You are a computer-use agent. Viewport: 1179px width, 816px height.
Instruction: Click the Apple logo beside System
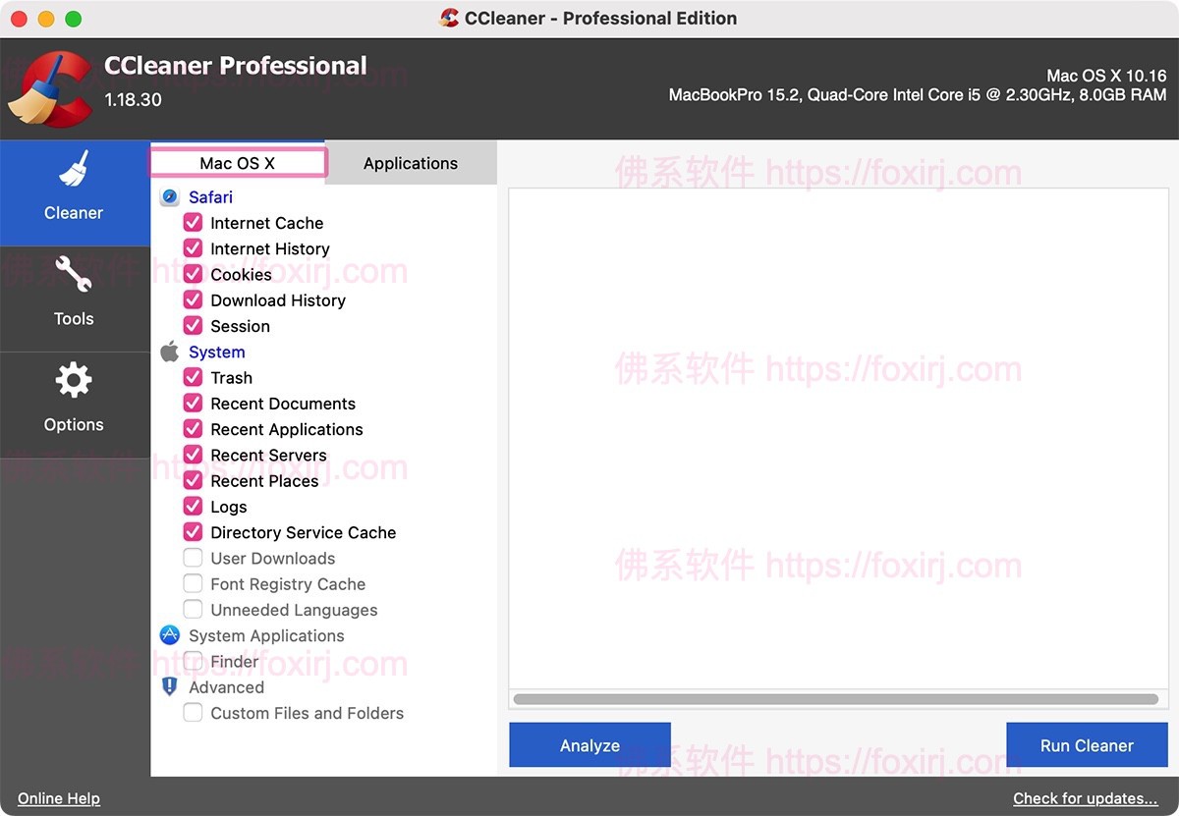tap(170, 353)
